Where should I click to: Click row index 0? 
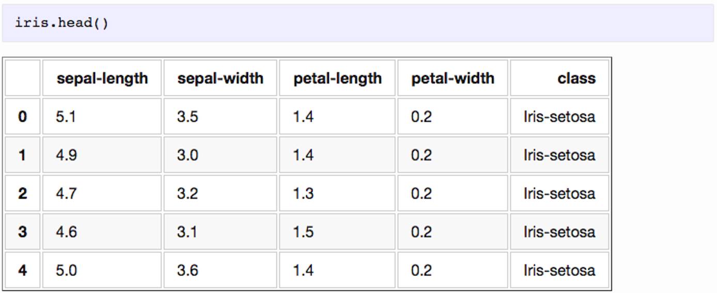click(23, 117)
